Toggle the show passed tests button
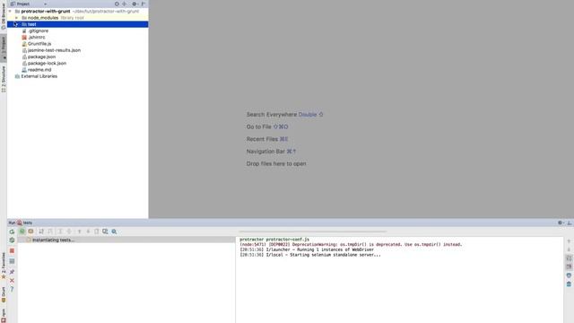The width and height of the screenshot is (574, 323). pyautogui.click(x=22, y=231)
